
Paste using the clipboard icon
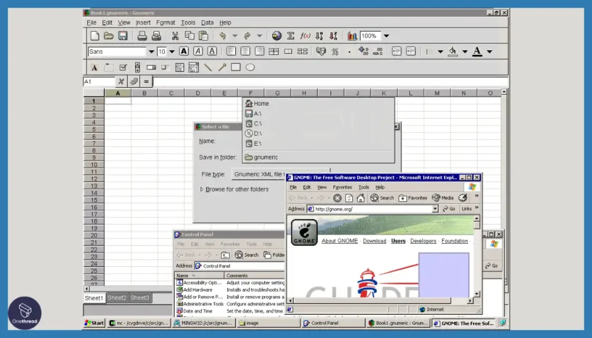tap(203, 36)
